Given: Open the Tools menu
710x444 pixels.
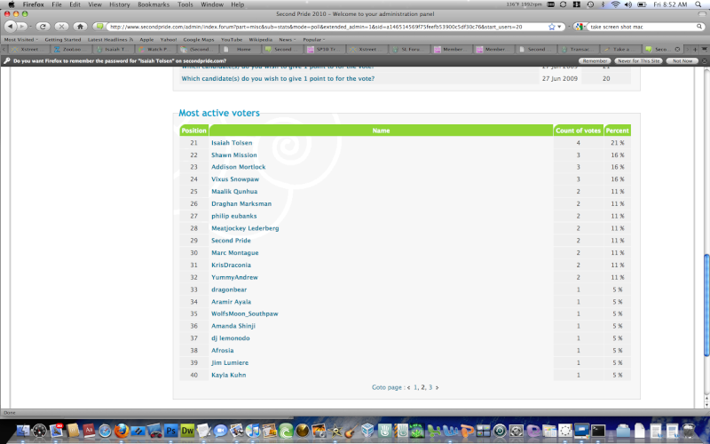Looking at the screenshot, I should [185, 4].
